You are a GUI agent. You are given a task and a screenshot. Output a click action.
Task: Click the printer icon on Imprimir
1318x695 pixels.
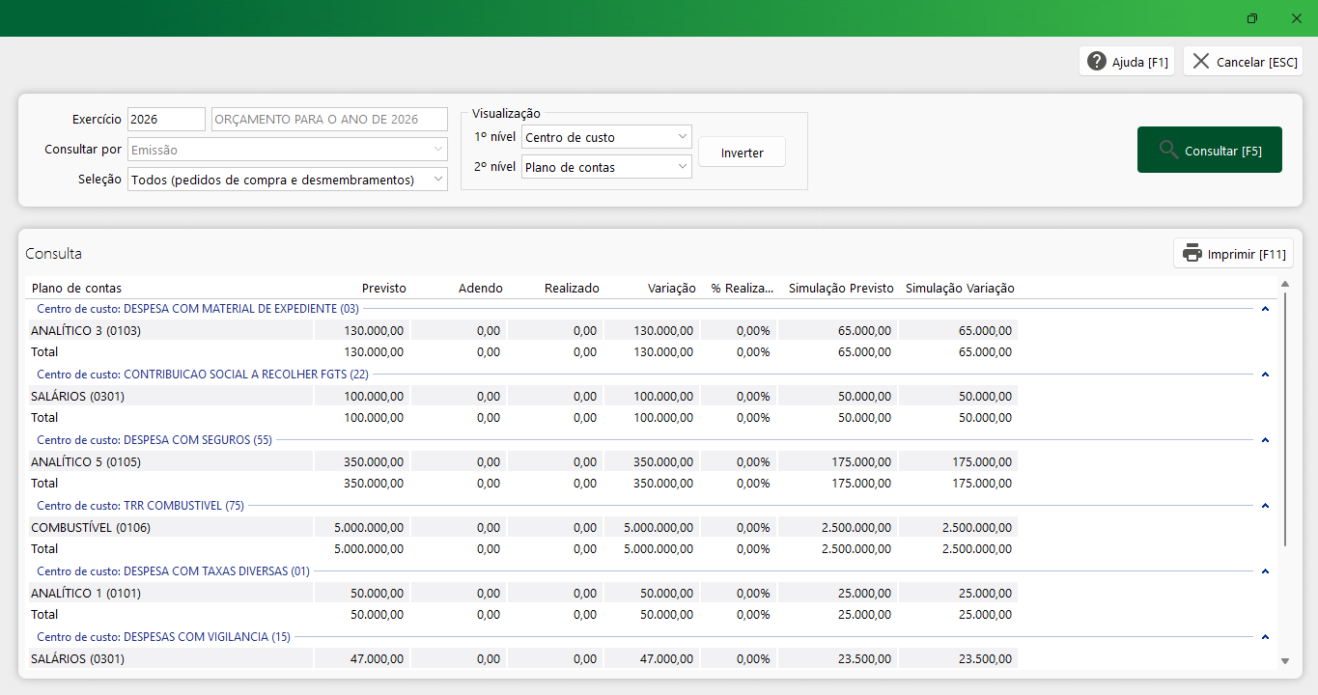tap(1192, 254)
